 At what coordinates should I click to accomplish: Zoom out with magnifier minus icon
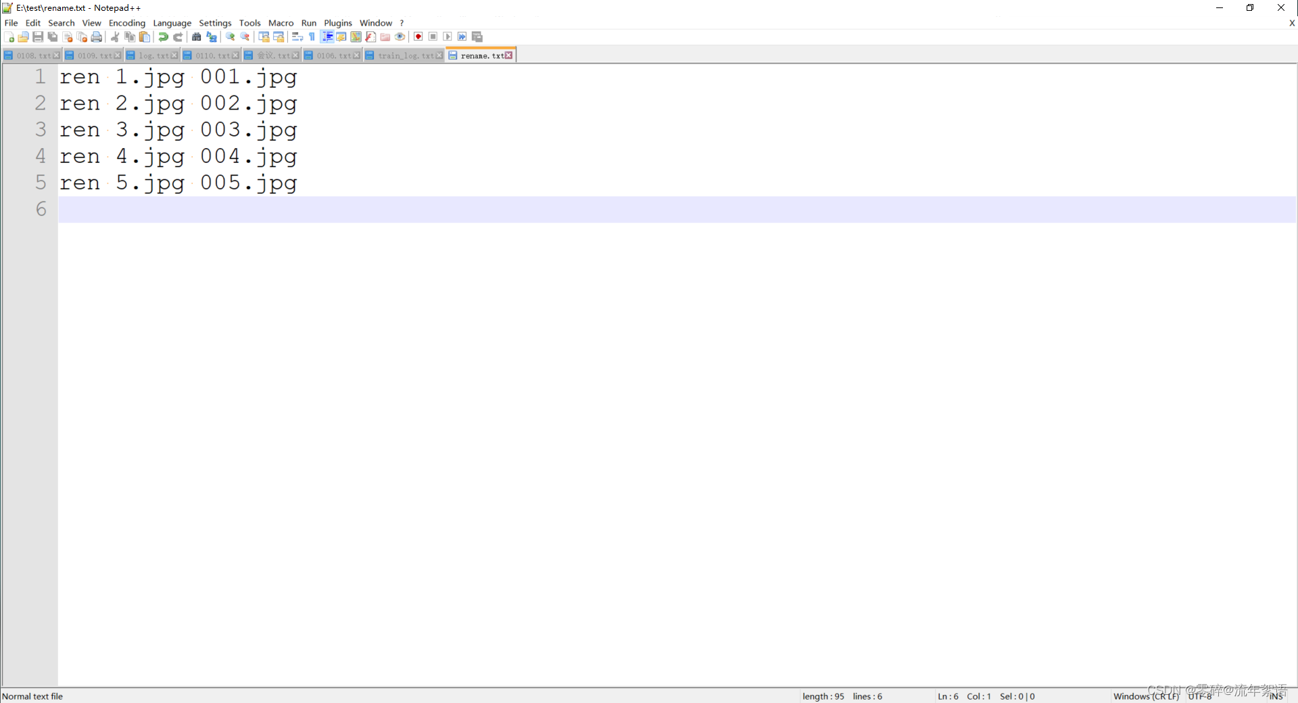(x=245, y=37)
